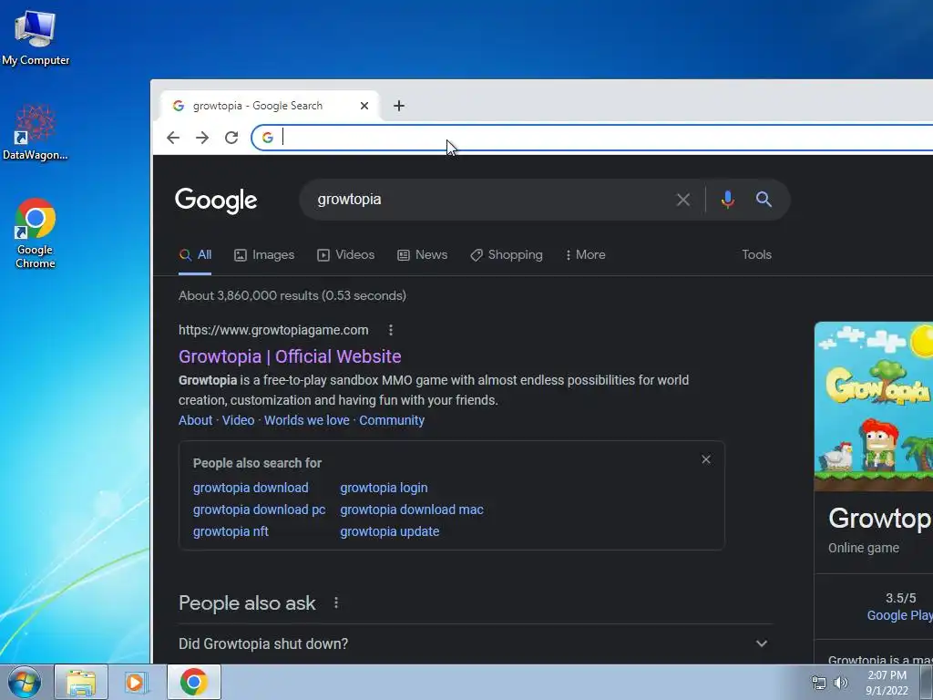The image size is (933, 700).
Task: Click the About 3,860,000 results text
Action: [292, 296]
